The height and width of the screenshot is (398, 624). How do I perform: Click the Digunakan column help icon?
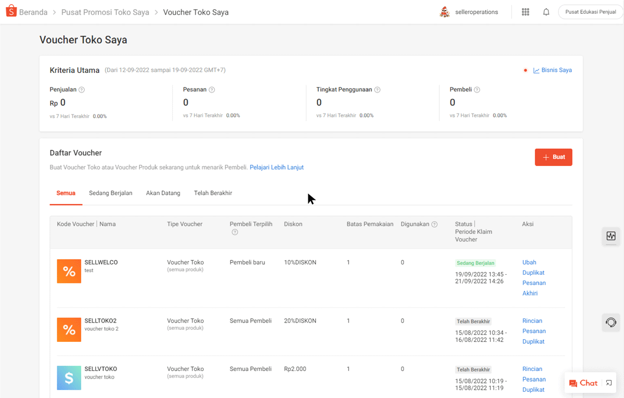click(x=435, y=224)
